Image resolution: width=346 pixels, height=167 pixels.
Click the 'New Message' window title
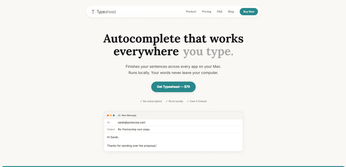[x=129, y=115]
